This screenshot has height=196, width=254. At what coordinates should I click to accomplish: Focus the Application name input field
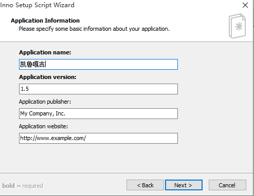click(98, 64)
